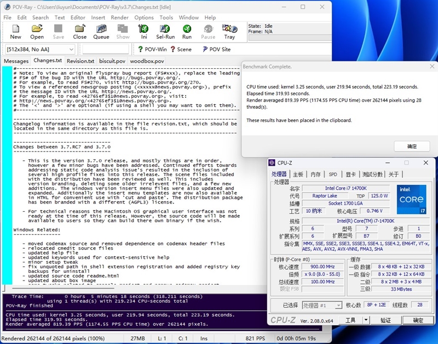The image size is (438, 344).
Task: Click the 核心速度 value 900.00 MHz
Action: (322, 267)
